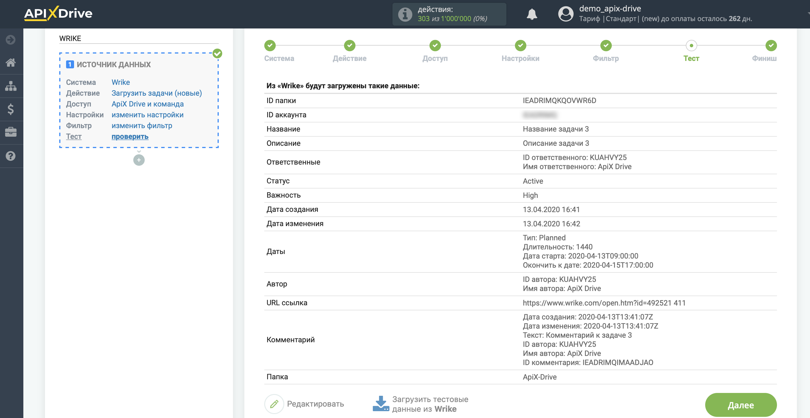The width and height of the screenshot is (810, 418).
Task: Click the wrike.com URL value
Action: click(604, 303)
